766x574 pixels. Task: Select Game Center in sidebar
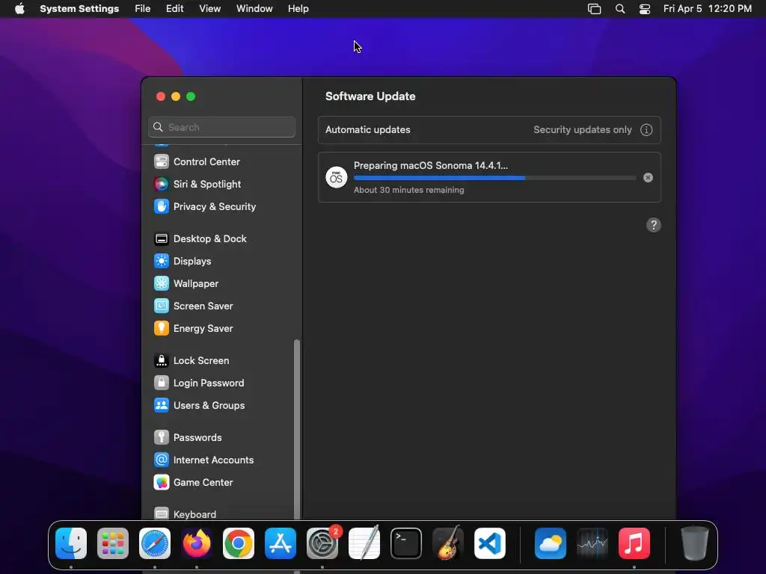(x=194, y=483)
